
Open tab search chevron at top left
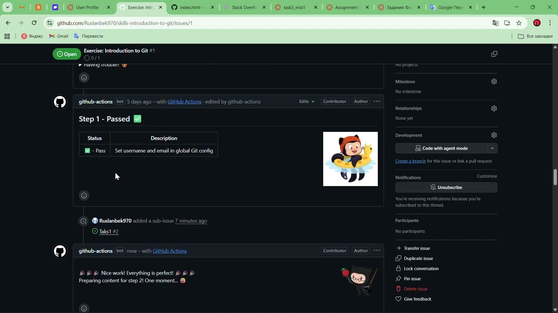pyautogui.click(x=7, y=7)
